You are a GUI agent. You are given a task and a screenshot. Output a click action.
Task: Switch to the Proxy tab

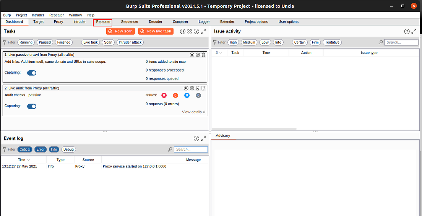click(58, 22)
